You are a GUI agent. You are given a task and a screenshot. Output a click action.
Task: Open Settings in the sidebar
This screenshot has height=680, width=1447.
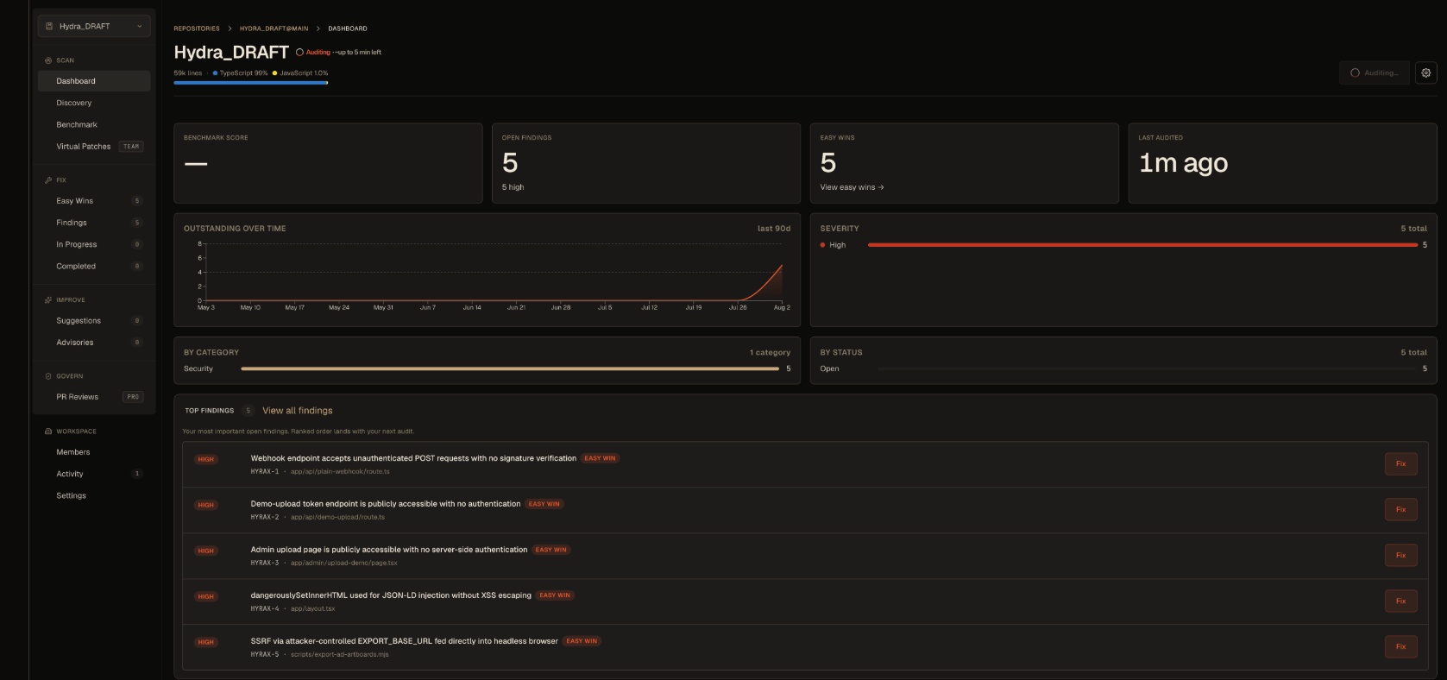tap(94, 496)
